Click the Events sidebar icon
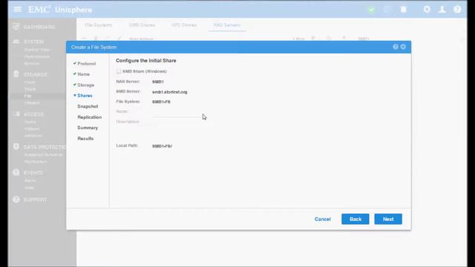This screenshot has width=475, height=267. point(16,172)
